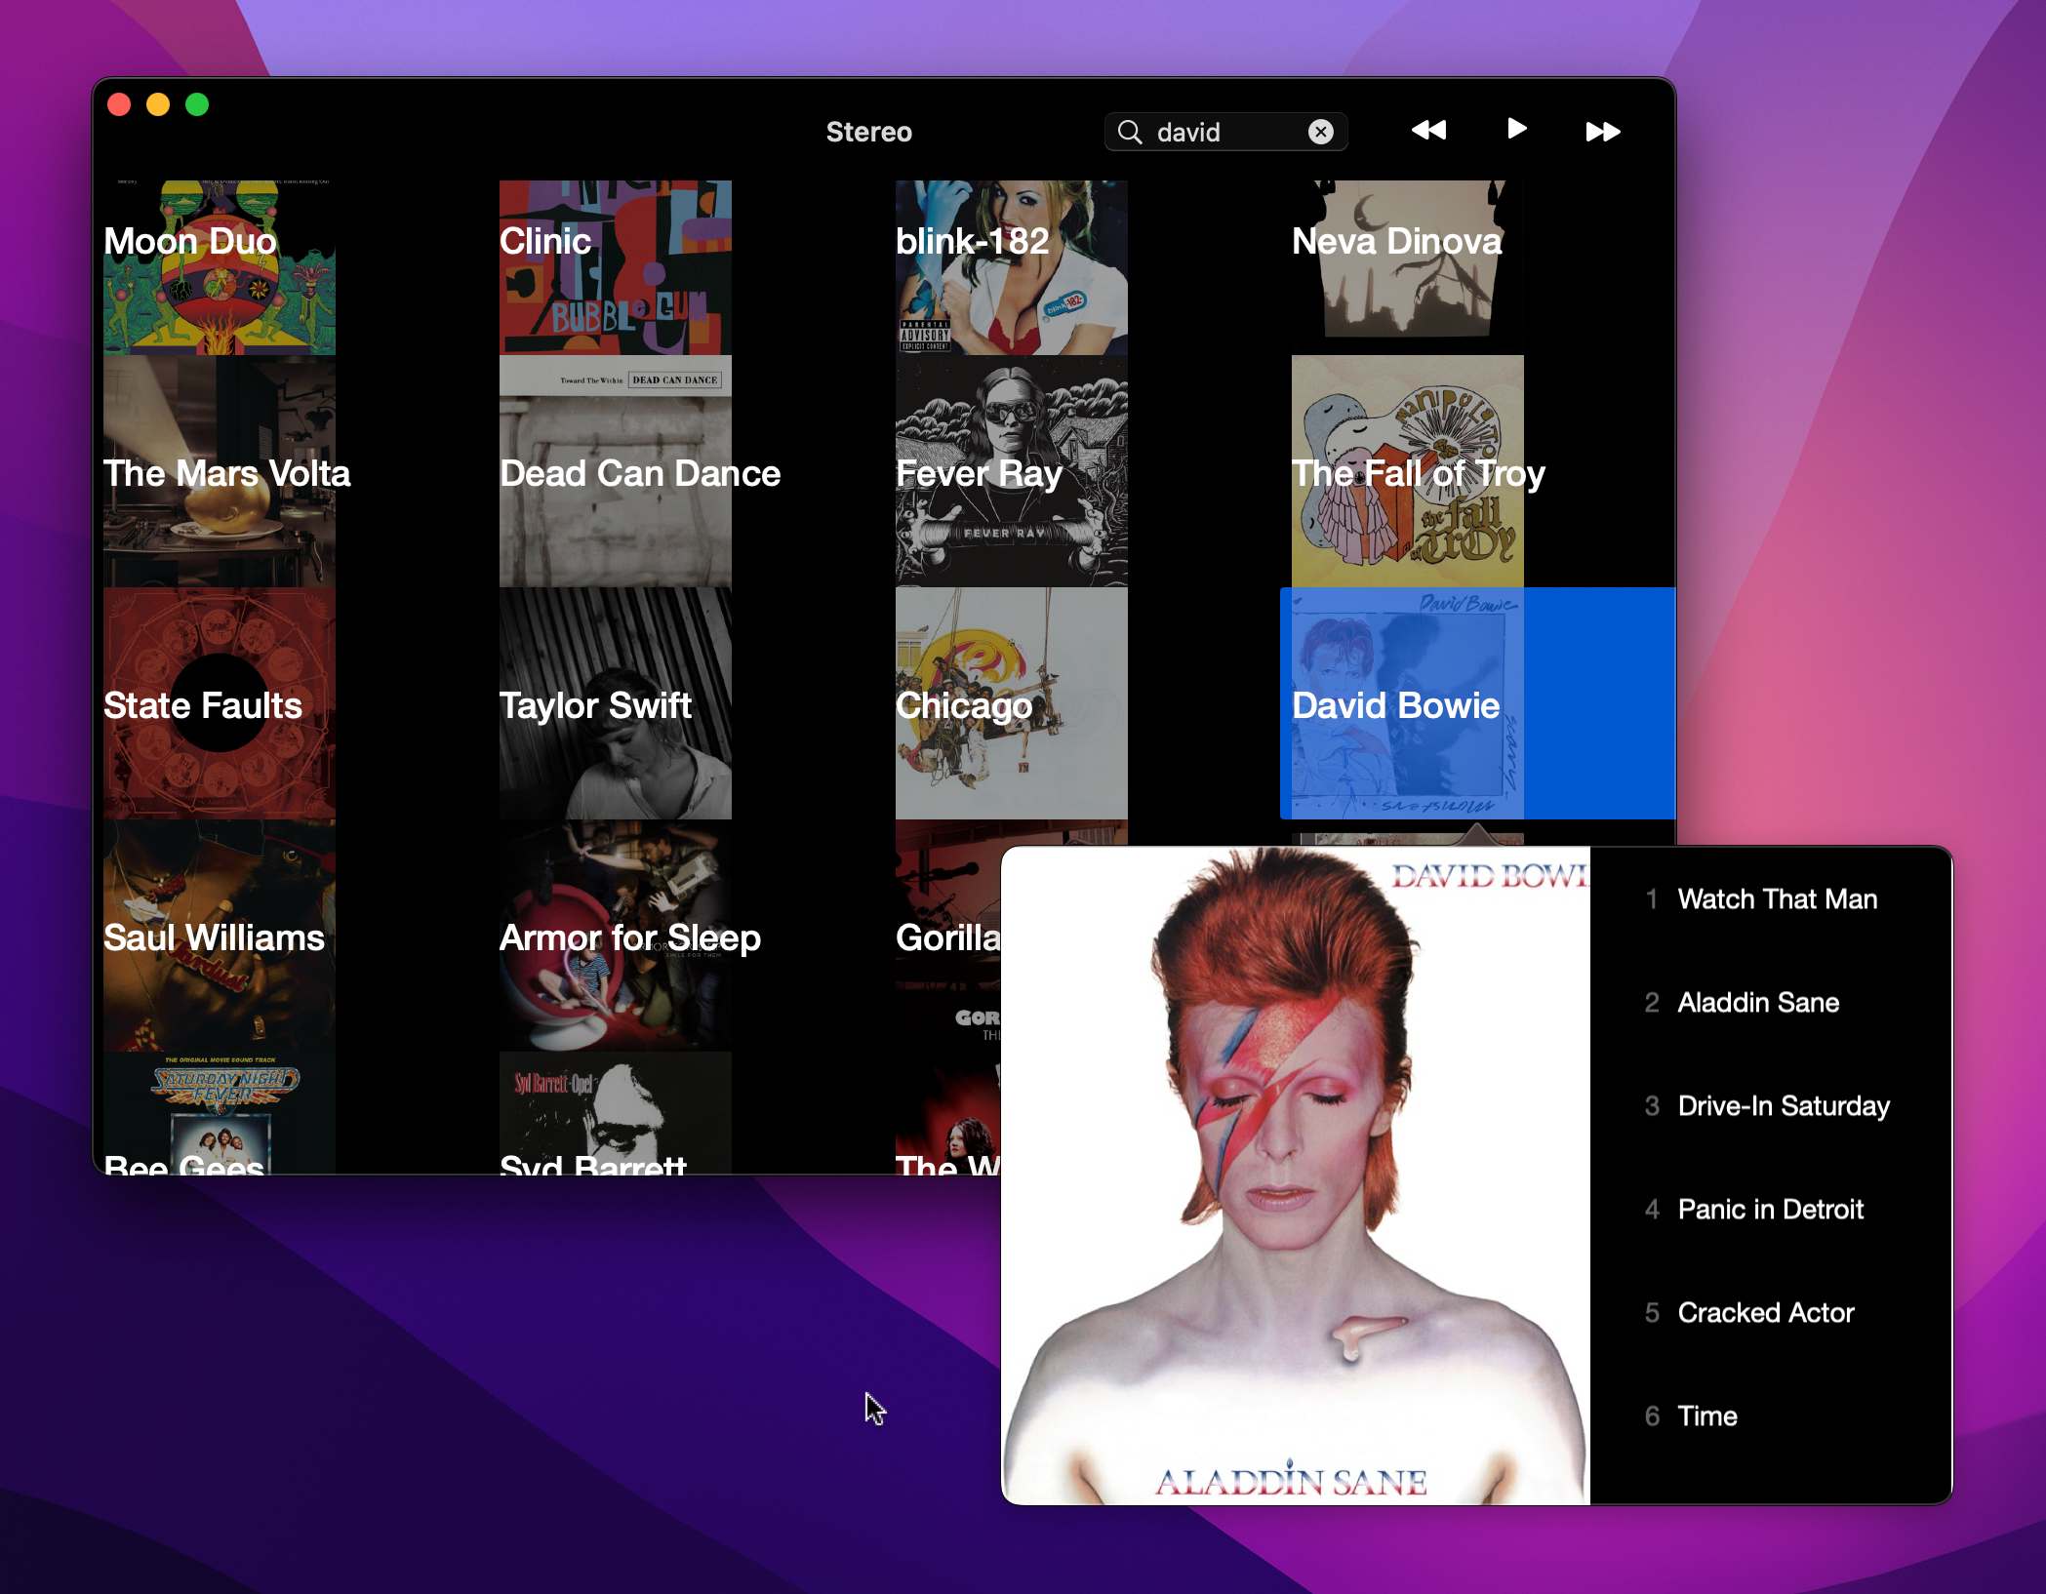
Task: Close the Stereo window with red button
Action: [119, 104]
